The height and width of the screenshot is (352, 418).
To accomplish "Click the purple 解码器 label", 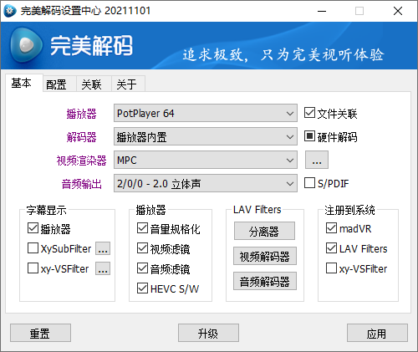I will (x=81, y=137).
